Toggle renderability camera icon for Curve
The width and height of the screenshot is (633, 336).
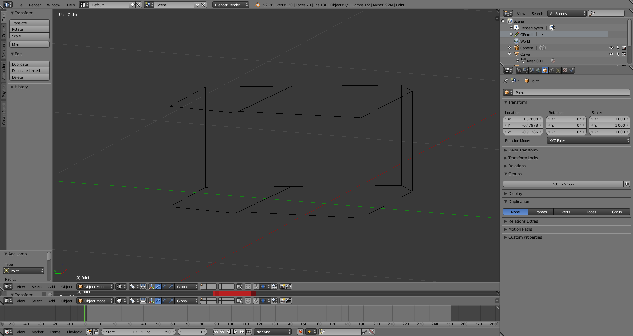click(x=624, y=54)
